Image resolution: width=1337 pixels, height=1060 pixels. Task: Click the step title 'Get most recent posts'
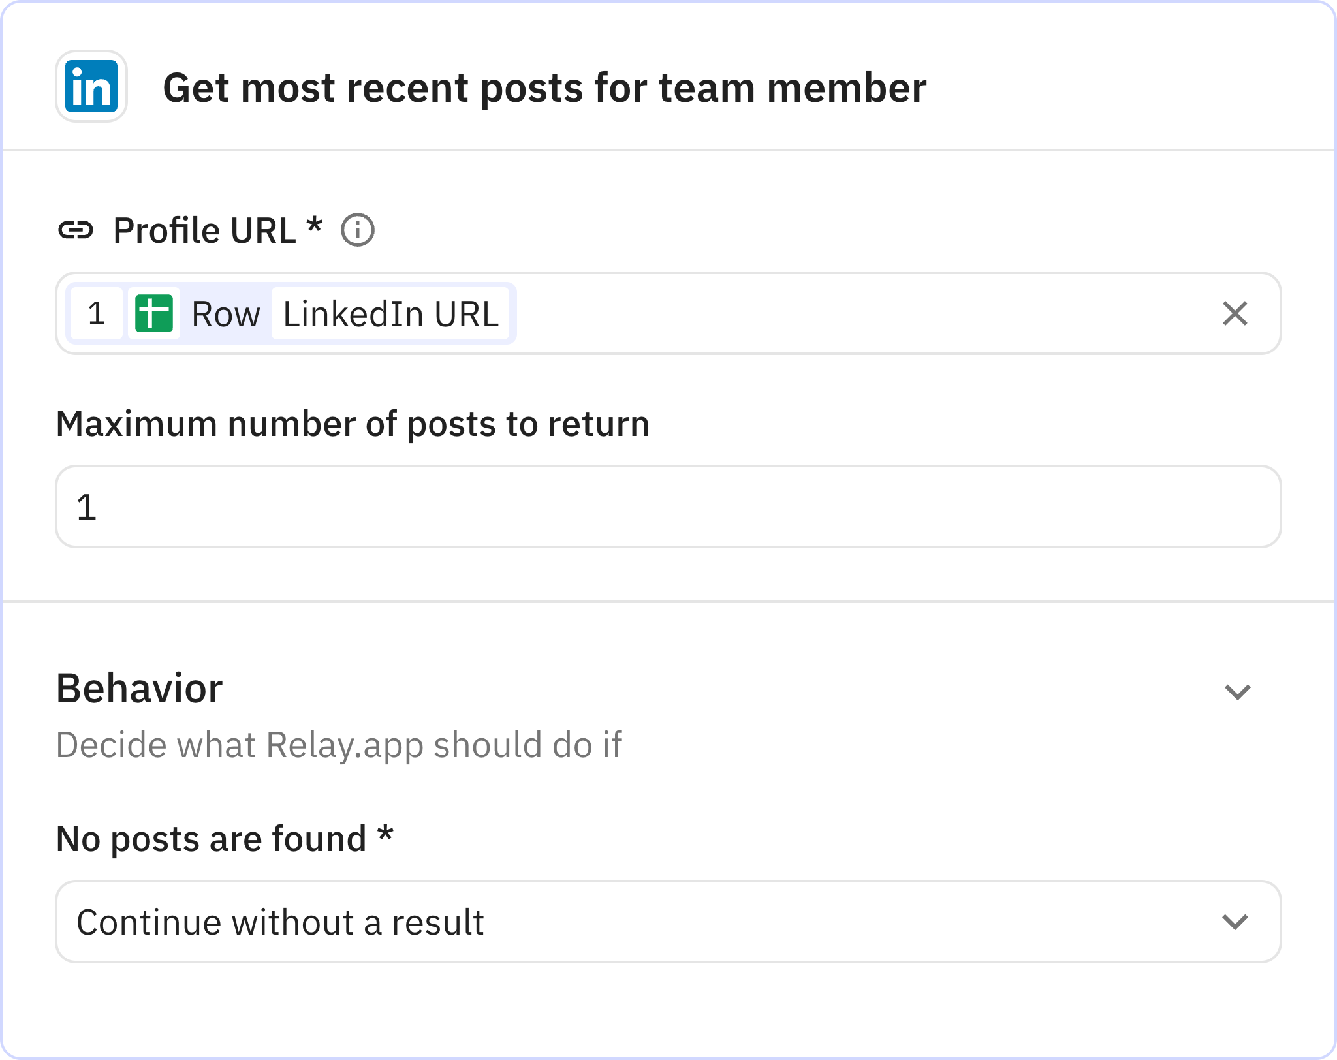[x=544, y=88]
